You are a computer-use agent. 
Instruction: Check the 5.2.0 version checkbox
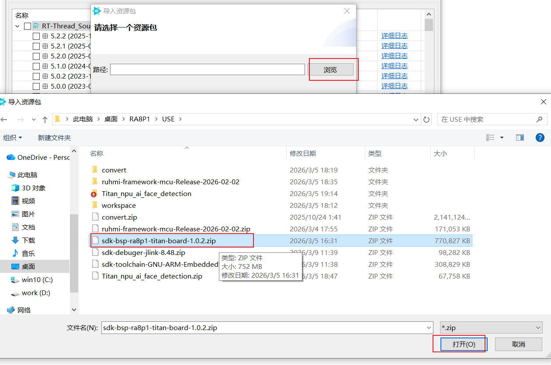pyautogui.click(x=36, y=56)
